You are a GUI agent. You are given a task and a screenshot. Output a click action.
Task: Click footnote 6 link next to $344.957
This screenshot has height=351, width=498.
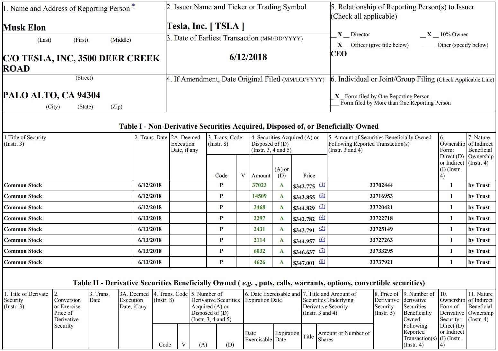(x=322, y=240)
